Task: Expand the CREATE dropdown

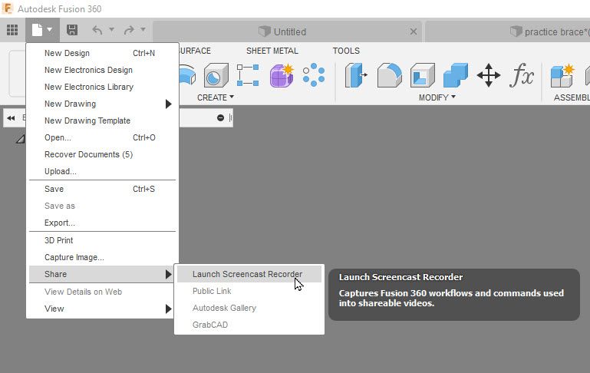Action: (216, 97)
